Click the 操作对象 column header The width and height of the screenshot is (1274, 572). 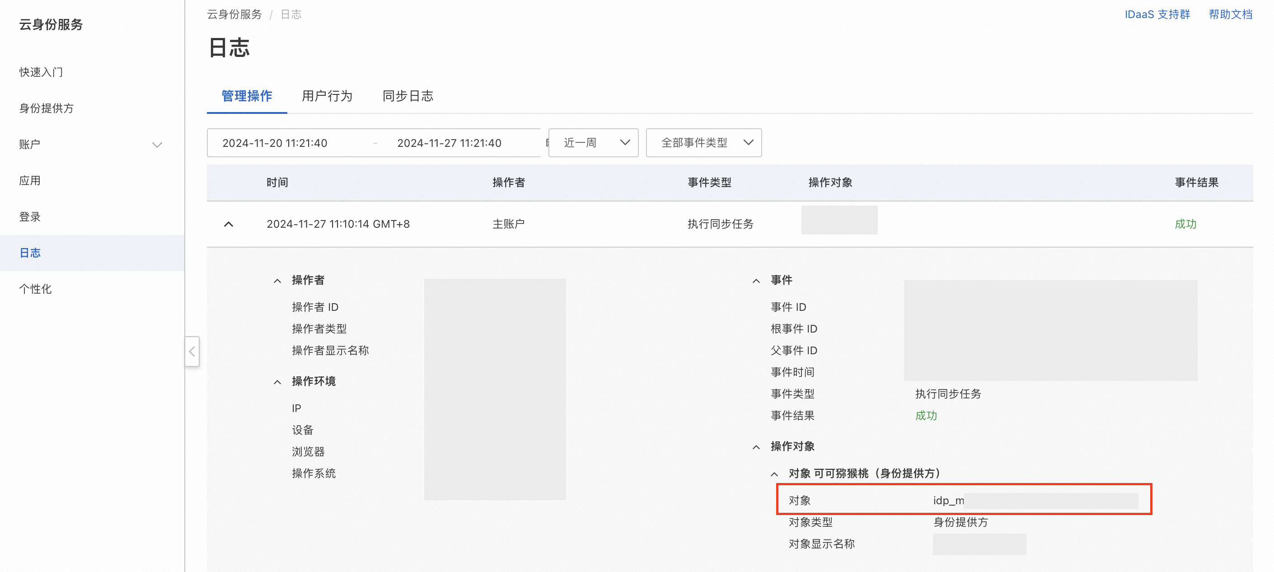[830, 183]
